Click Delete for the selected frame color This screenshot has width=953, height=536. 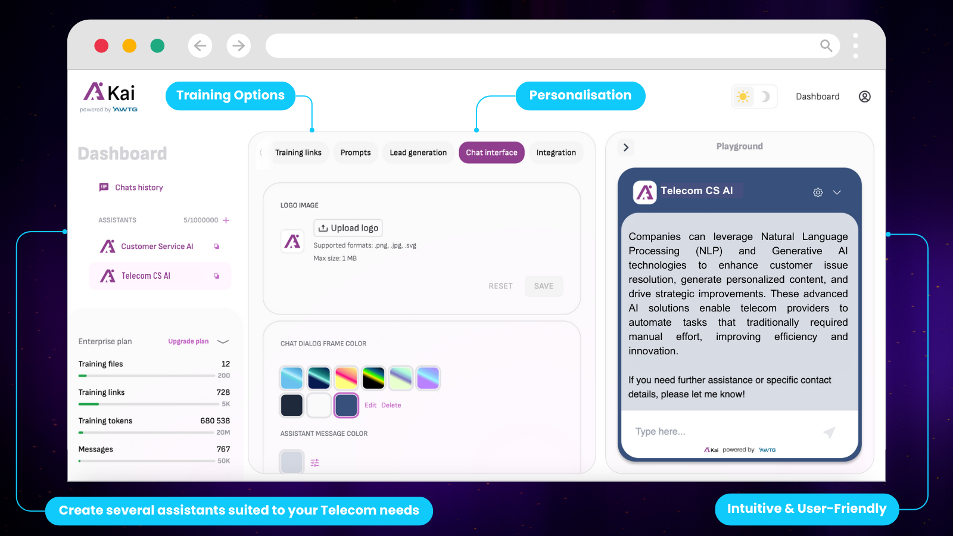click(391, 405)
